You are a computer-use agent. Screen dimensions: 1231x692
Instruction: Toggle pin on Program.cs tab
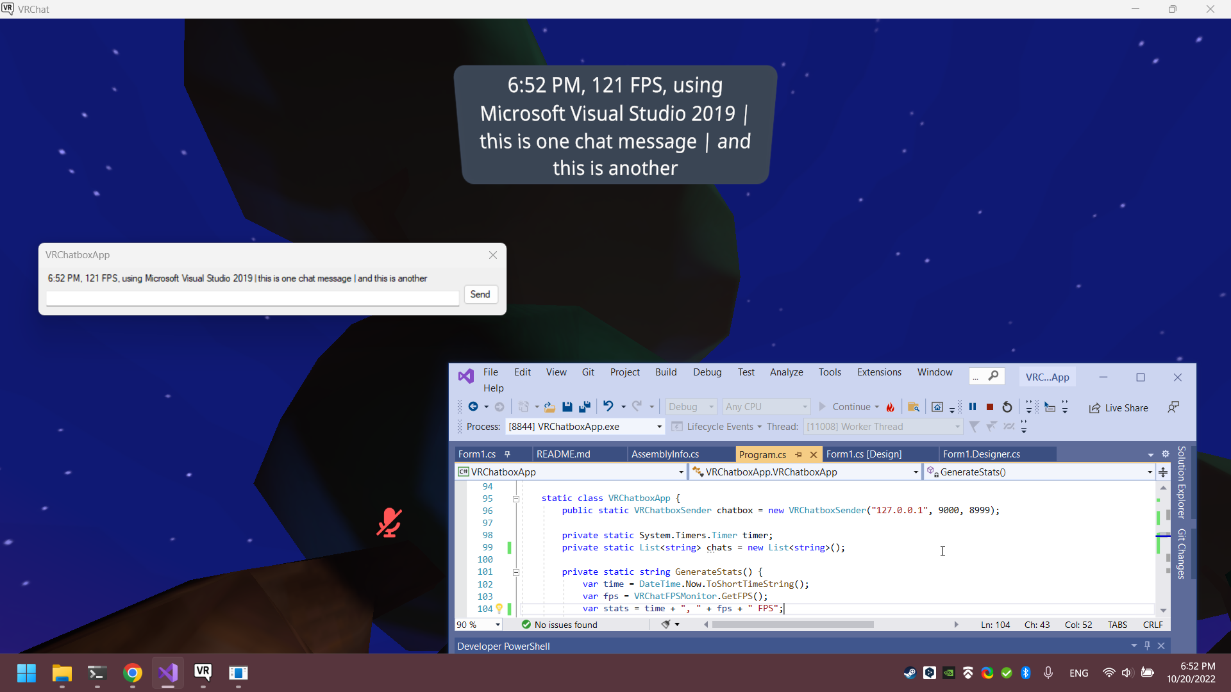coord(799,454)
